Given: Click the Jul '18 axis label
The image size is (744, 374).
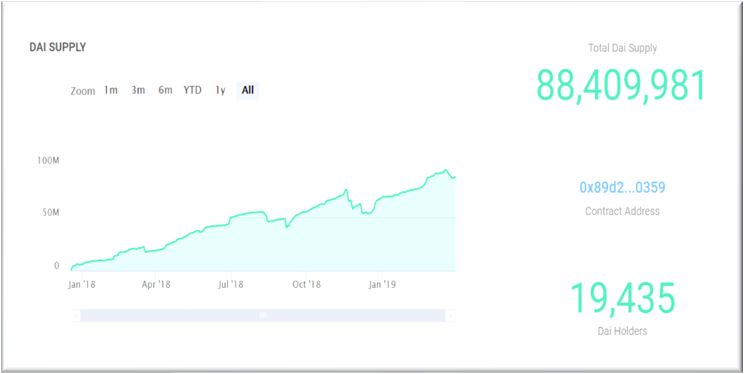Looking at the screenshot, I should (x=230, y=284).
